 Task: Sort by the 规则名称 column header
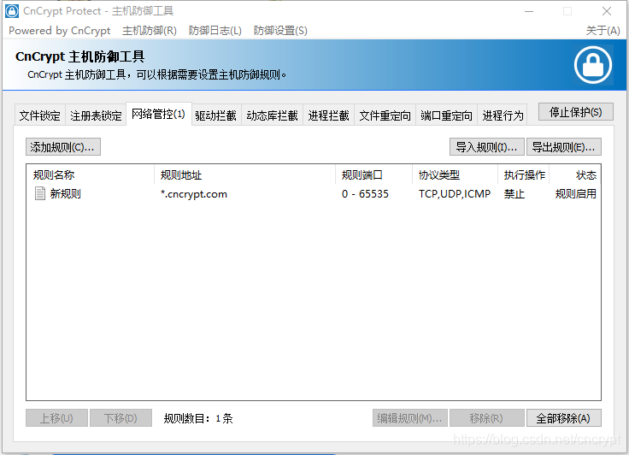[91, 174]
